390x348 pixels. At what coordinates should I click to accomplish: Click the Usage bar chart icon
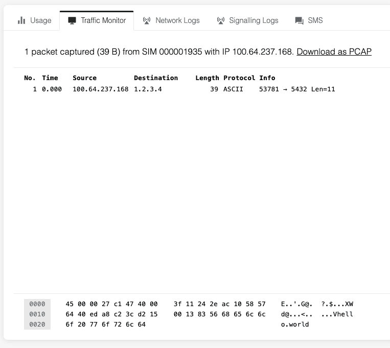21,20
